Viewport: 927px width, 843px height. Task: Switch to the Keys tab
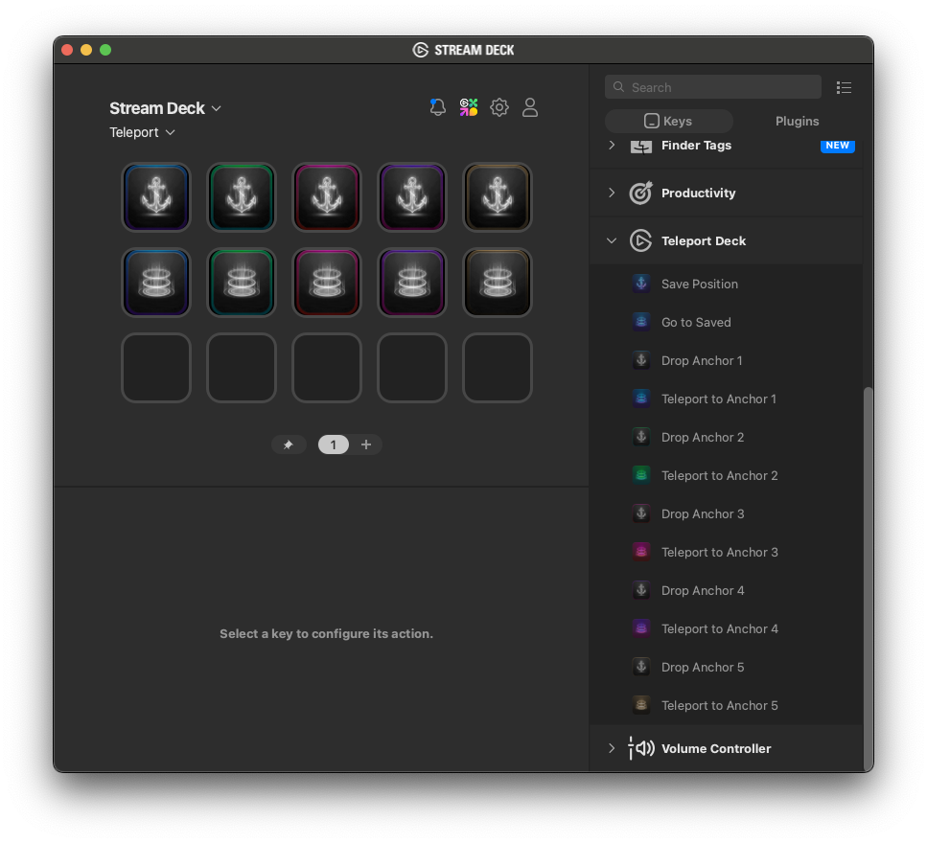click(668, 121)
